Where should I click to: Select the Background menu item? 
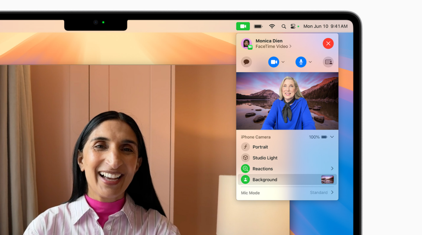coord(287,179)
